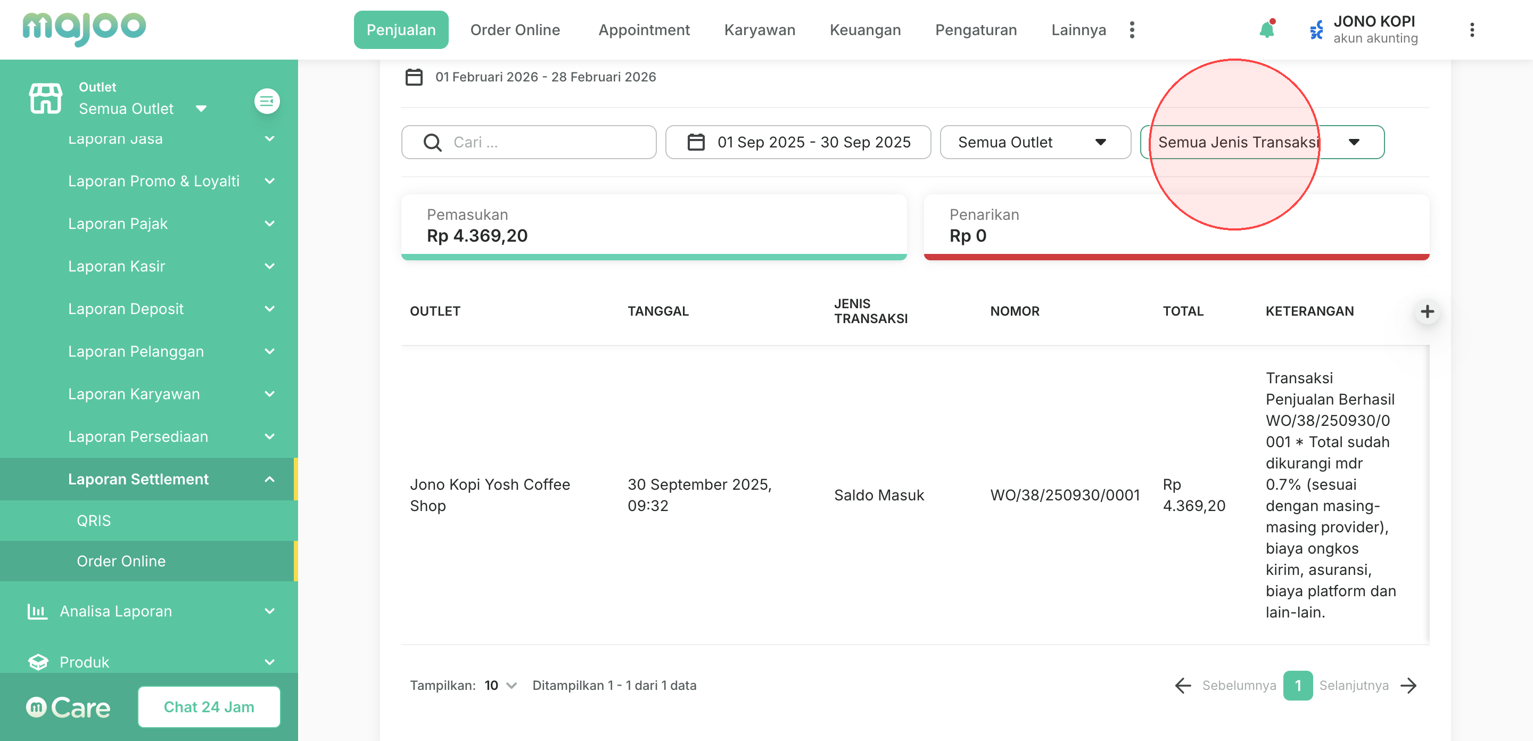Open the Semua Outlet filter dropdown
The image size is (1533, 741).
coord(1035,142)
